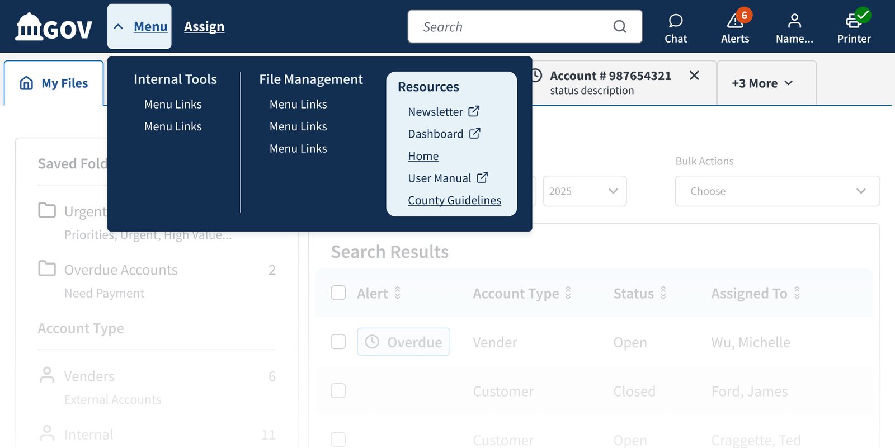Click first Menu Links under Internal Tools
This screenshot has height=448, width=895.
[x=173, y=105]
